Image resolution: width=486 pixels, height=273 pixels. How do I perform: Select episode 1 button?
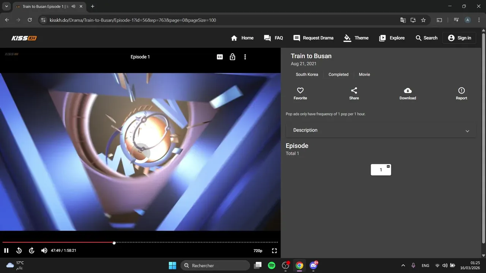coord(381,170)
